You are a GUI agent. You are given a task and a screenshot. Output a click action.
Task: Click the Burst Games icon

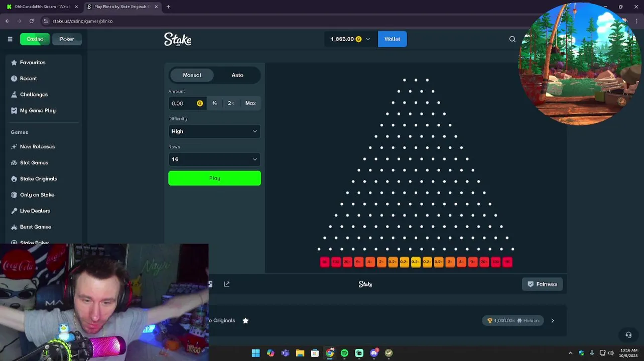14,227
